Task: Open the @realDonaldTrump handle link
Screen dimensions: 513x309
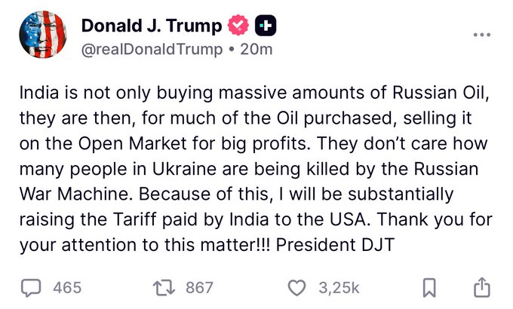Action: pyautogui.click(x=152, y=49)
